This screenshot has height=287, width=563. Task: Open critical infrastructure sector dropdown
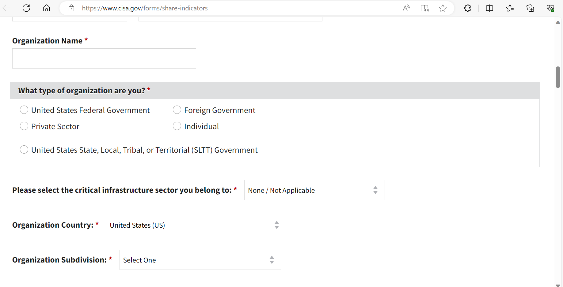point(314,190)
